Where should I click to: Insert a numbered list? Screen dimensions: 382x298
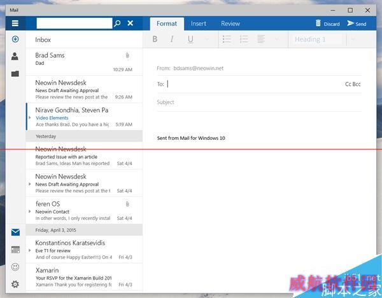(x=244, y=39)
